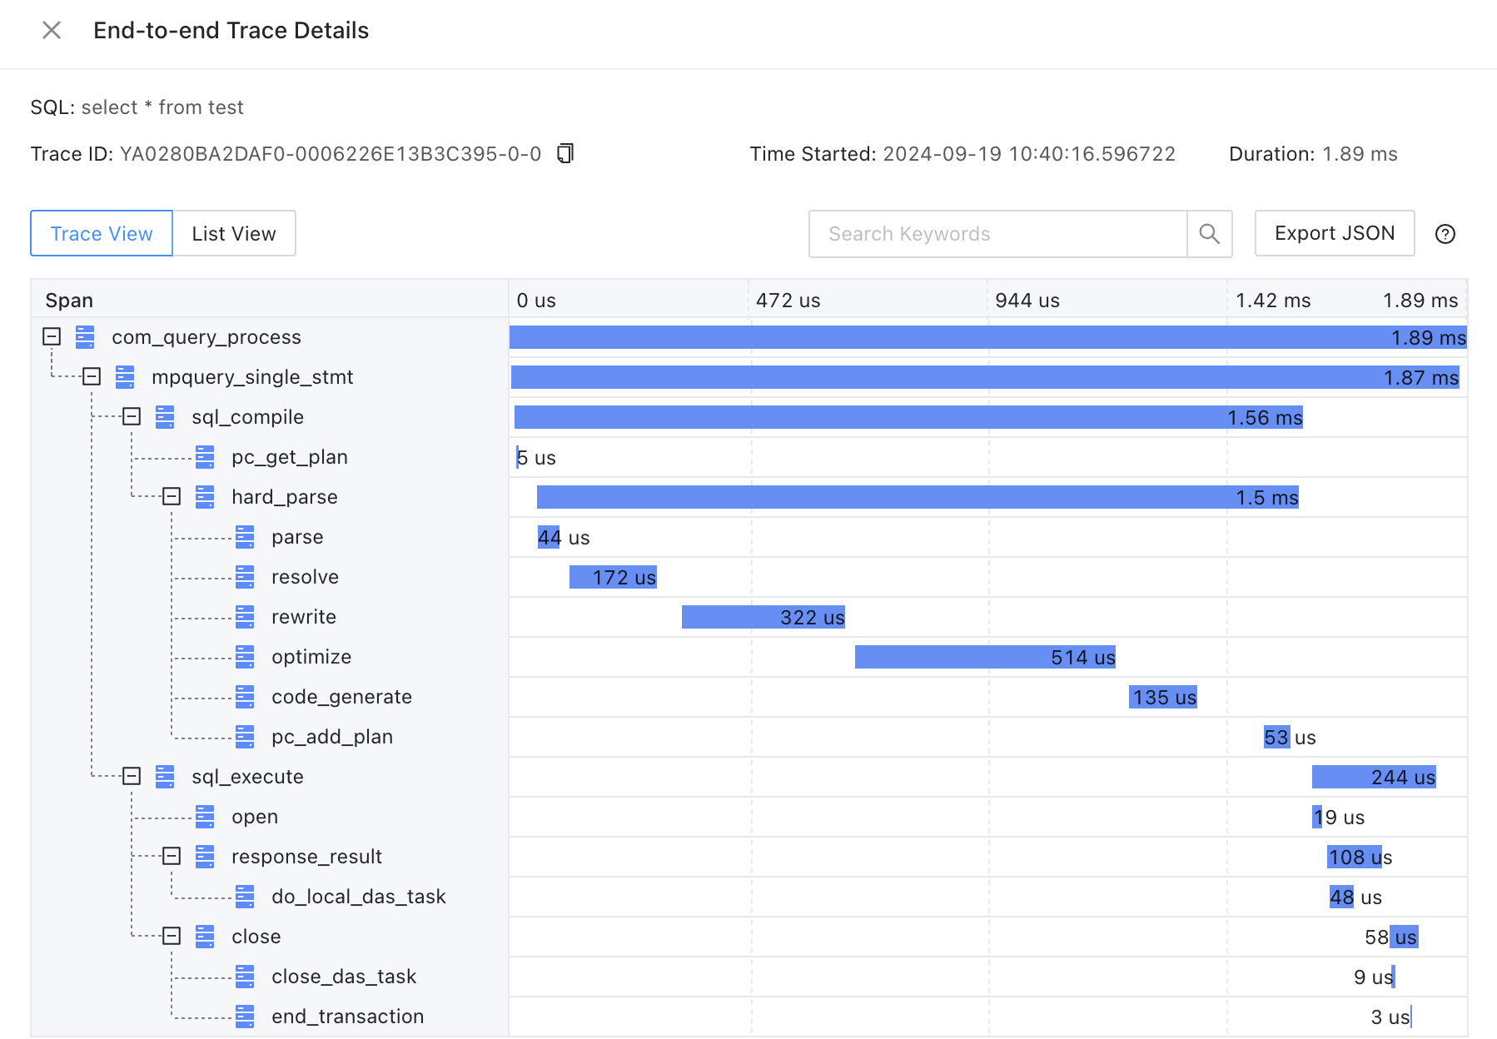Close the End-to-end Trace Details panel
This screenshot has width=1497, height=1039.
tap(52, 31)
